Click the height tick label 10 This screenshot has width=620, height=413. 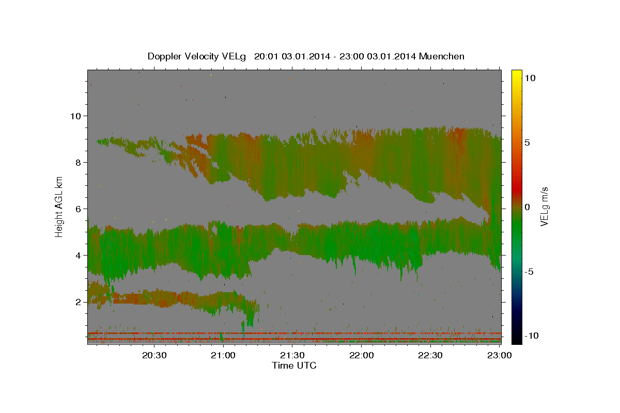(76, 116)
